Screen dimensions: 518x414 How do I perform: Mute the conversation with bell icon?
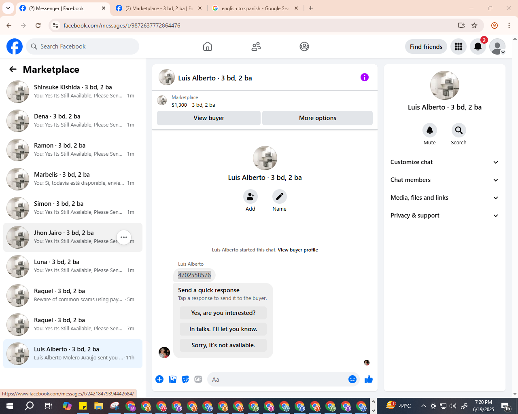click(x=430, y=130)
